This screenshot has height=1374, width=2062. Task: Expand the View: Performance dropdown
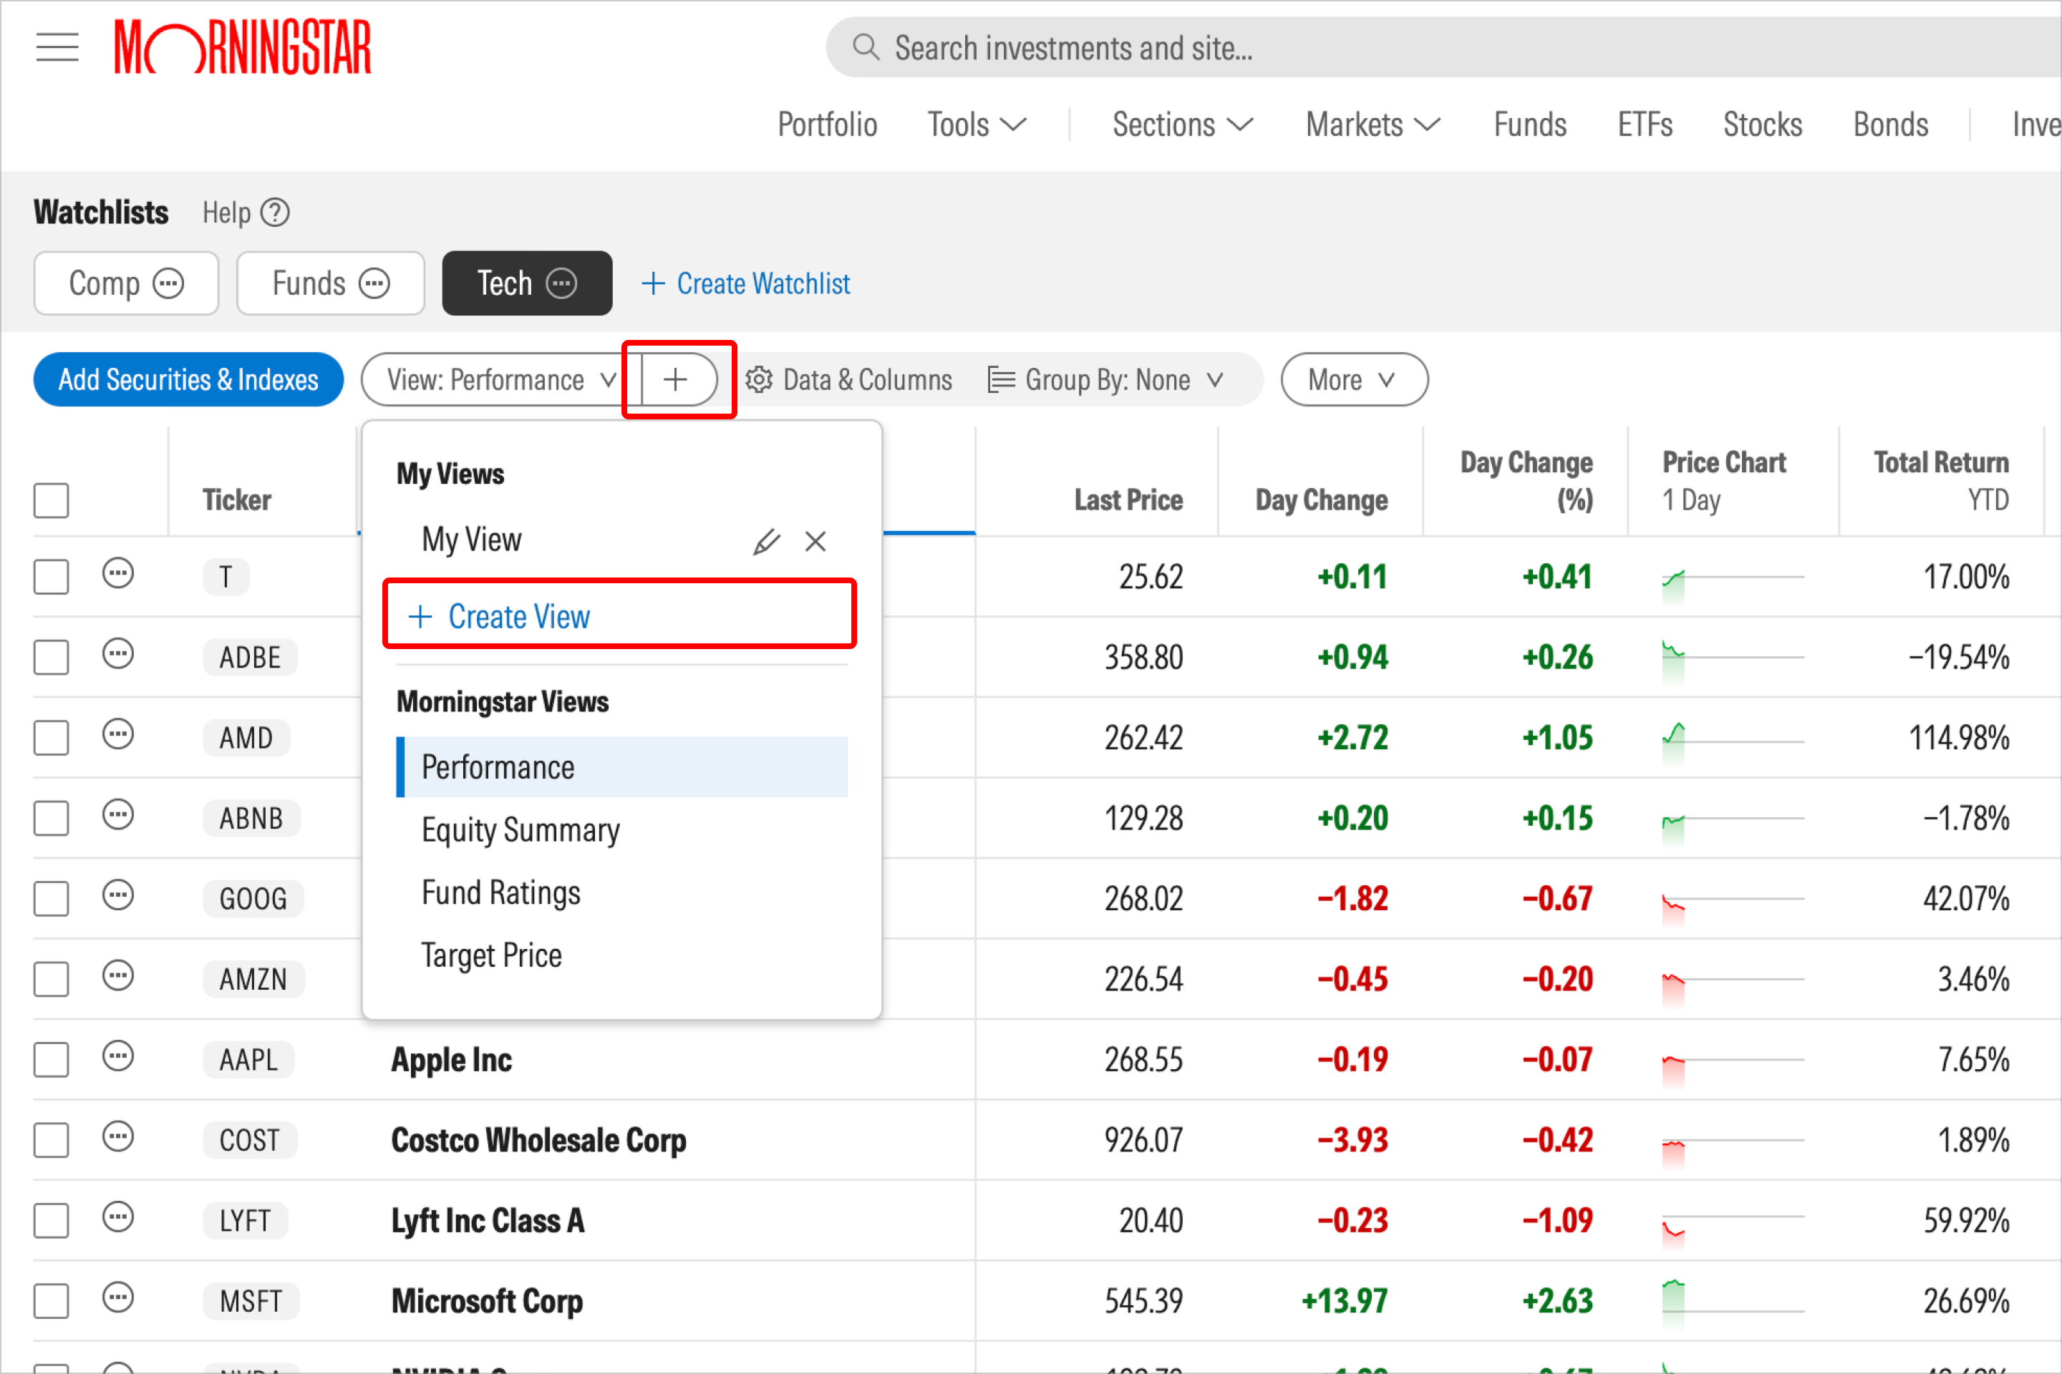501,380
